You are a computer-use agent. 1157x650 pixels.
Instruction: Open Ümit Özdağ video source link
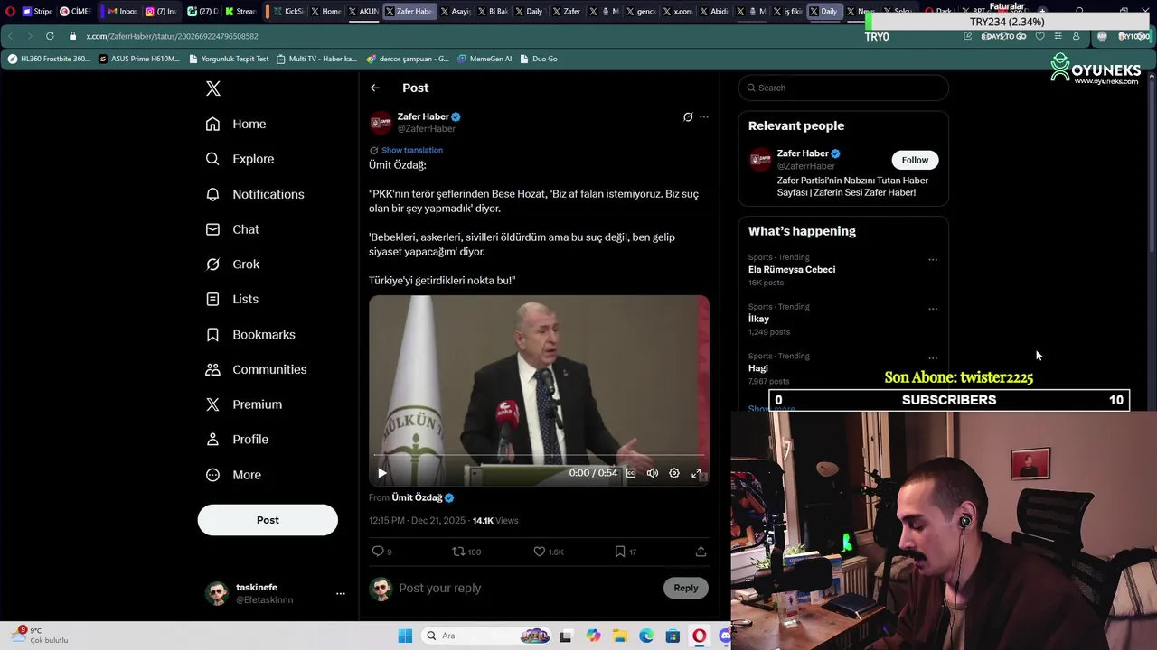click(x=417, y=497)
